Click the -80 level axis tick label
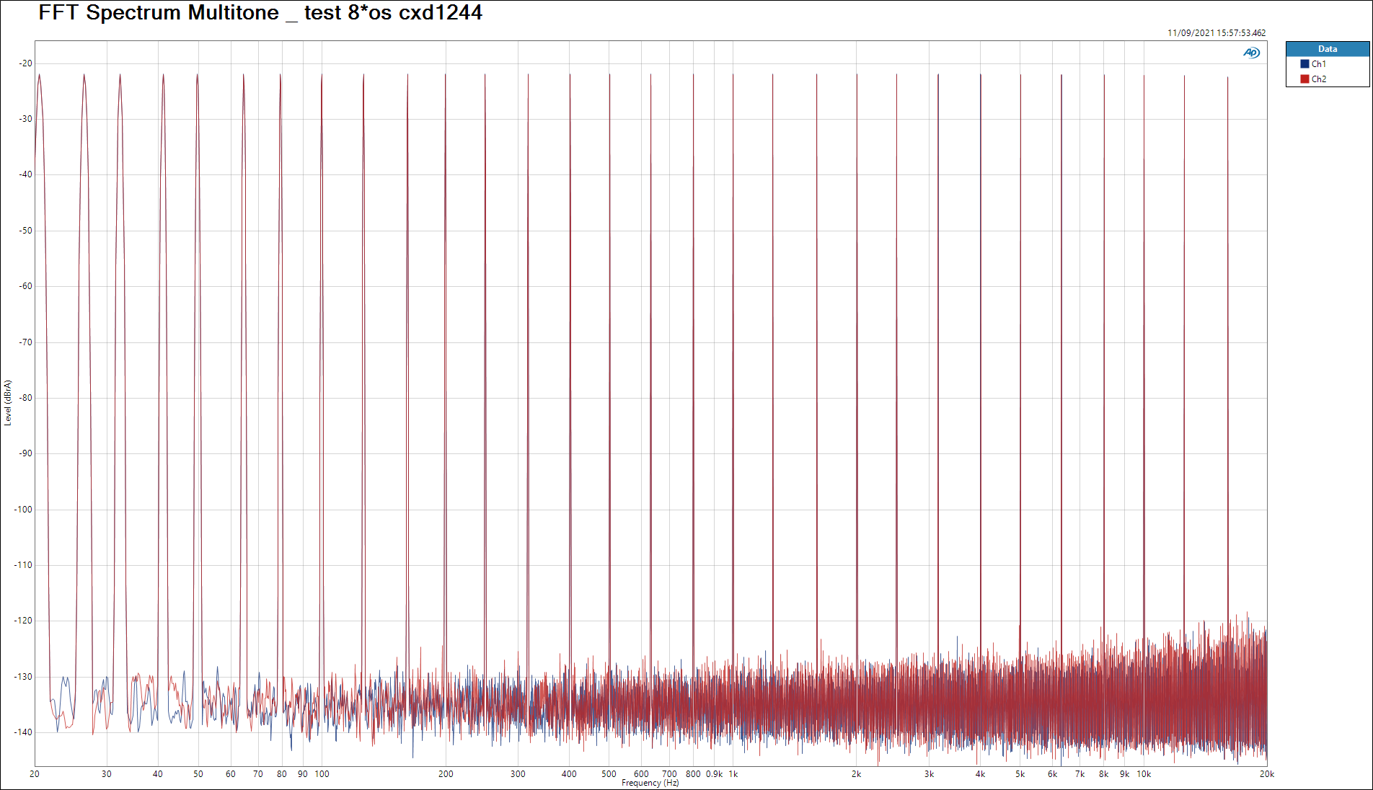 coord(26,398)
